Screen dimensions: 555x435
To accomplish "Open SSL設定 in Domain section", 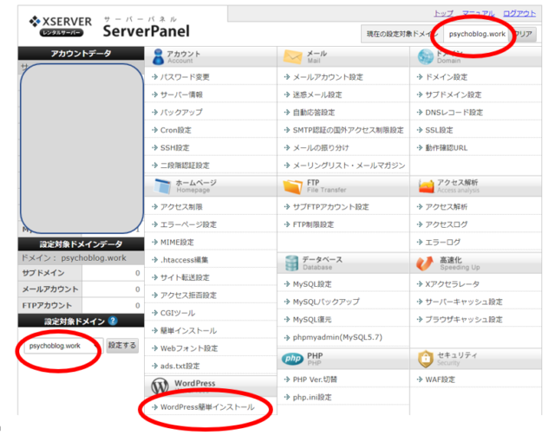I will pyautogui.click(x=439, y=130).
